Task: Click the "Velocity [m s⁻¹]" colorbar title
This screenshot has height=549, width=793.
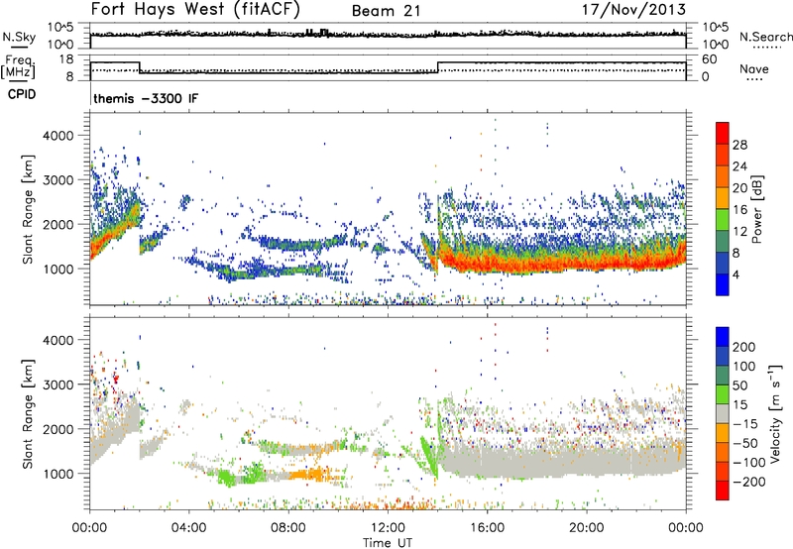Action: tap(774, 413)
